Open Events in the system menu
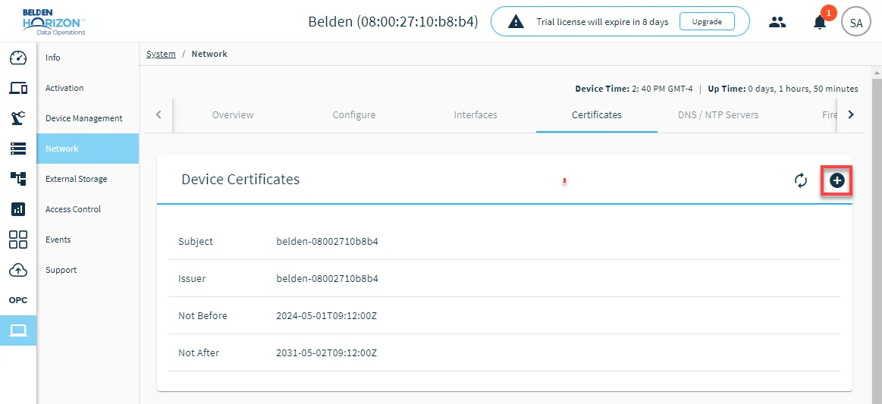 [x=88, y=240]
